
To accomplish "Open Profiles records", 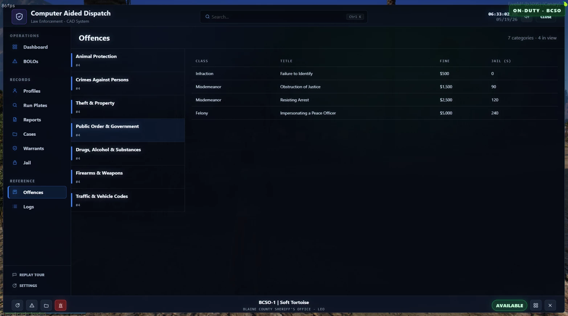I will click(x=37, y=91).
